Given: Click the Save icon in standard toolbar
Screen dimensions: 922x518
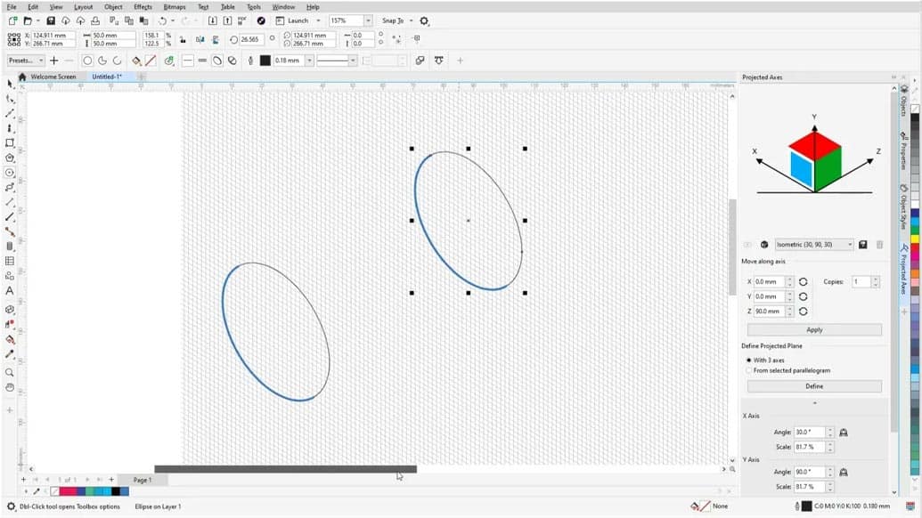Looking at the screenshot, I should click(51, 20).
